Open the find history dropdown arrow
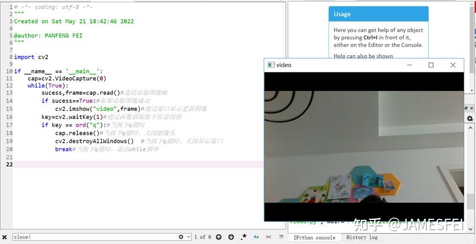This screenshot has height=244, width=476. (x=189, y=237)
